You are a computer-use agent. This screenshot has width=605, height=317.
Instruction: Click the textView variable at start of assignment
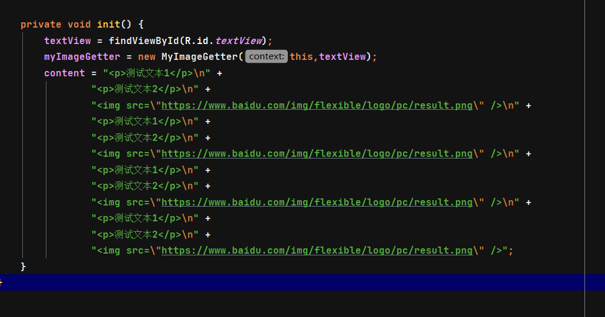(x=67, y=41)
